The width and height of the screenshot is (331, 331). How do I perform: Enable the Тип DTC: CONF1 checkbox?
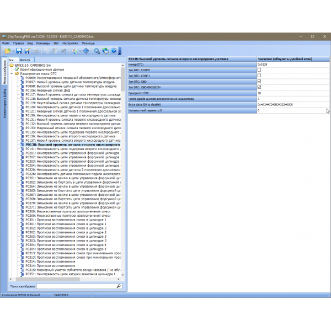[259, 76]
